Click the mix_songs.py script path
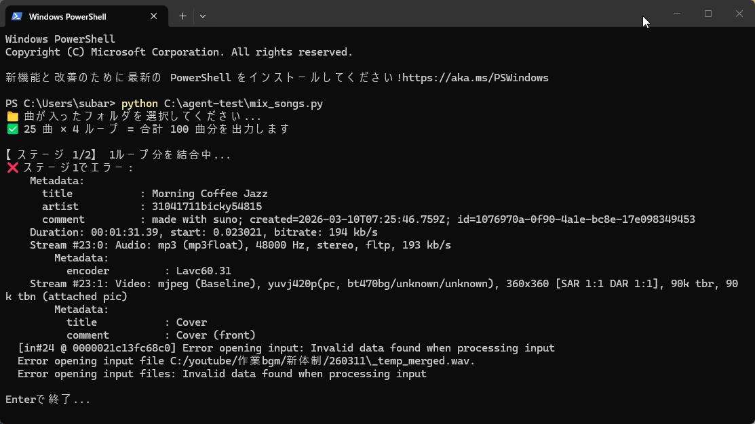The height and width of the screenshot is (424, 755). tap(244, 104)
